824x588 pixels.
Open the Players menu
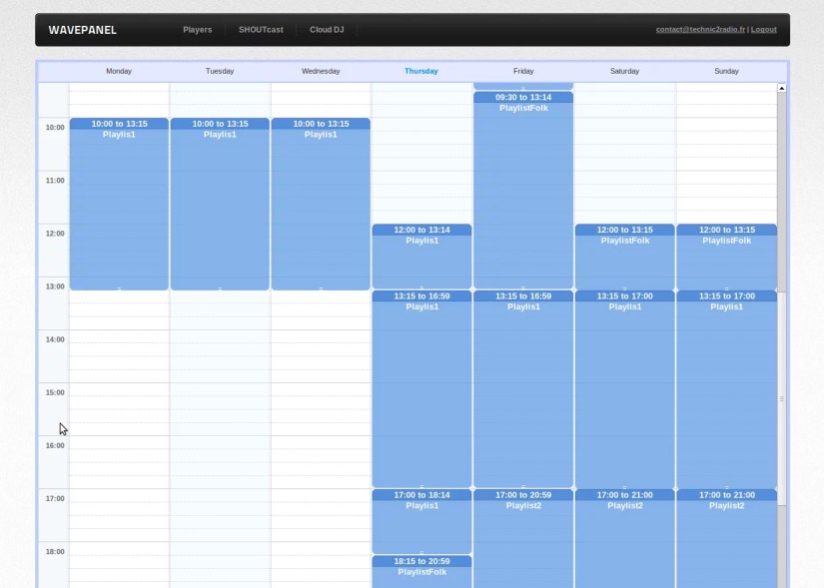(197, 29)
